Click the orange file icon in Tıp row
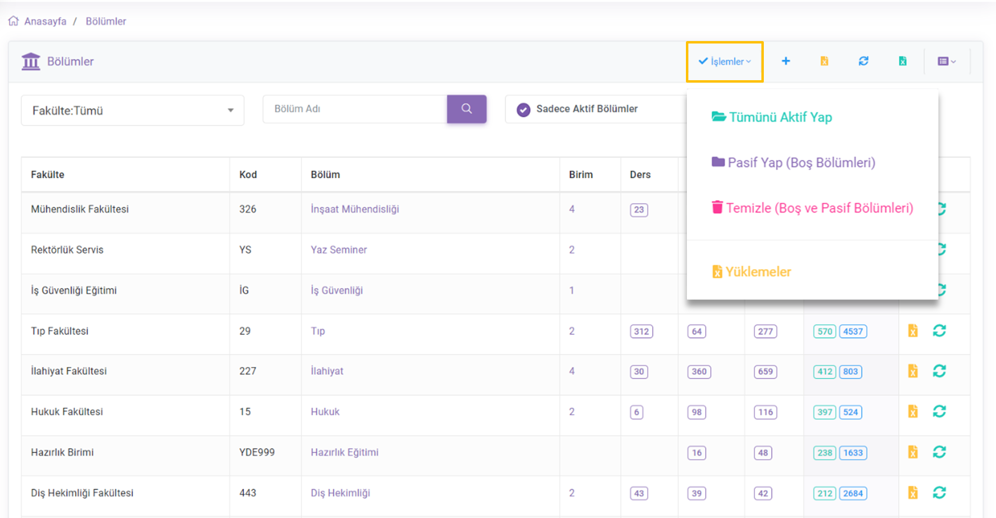The image size is (996, 518). pyautogui.click(x=913, y=331)
